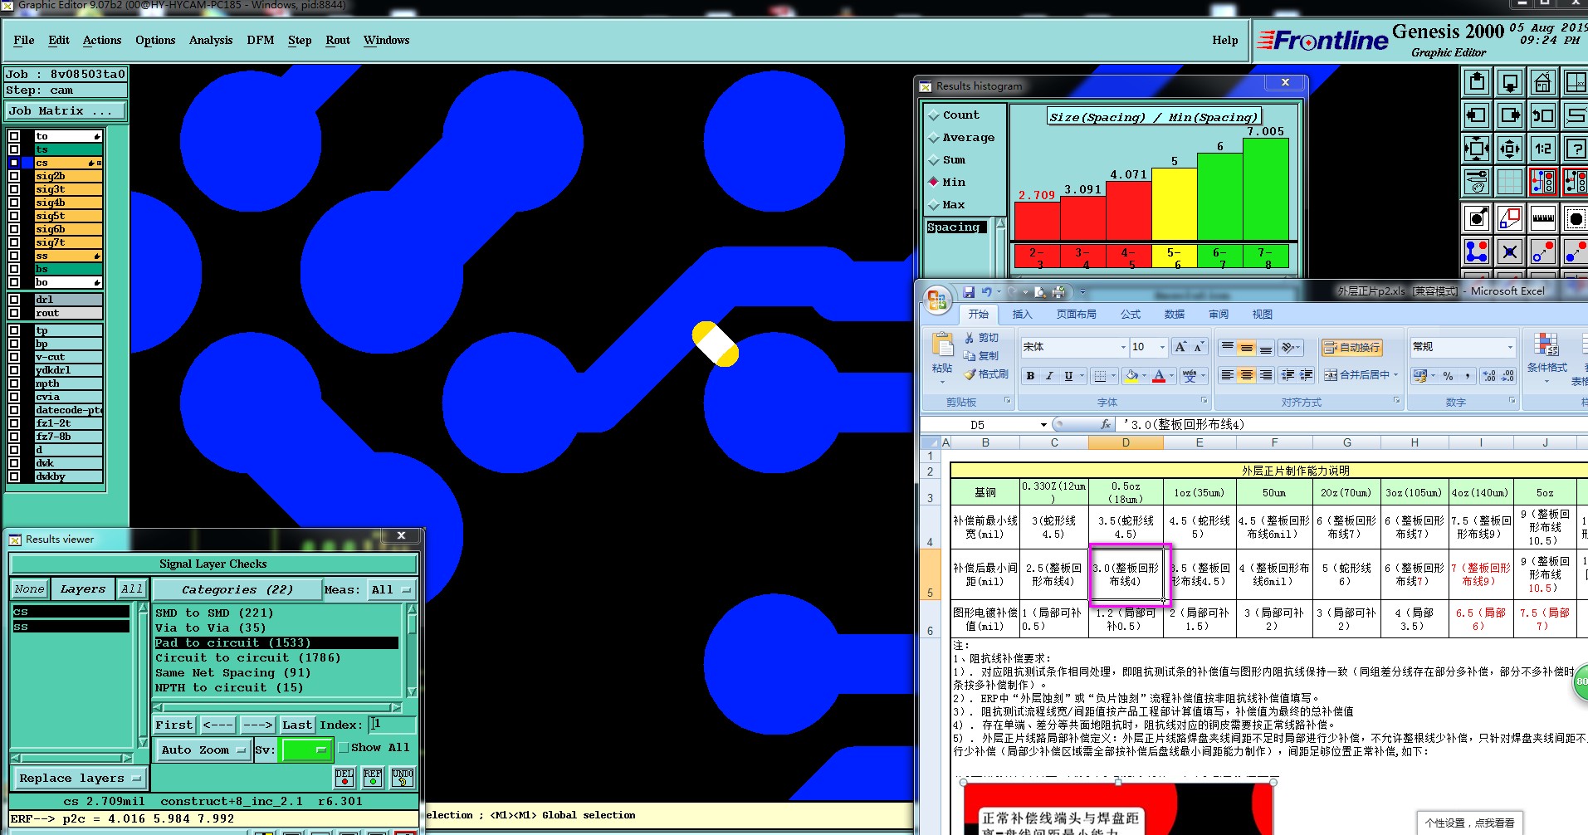This screenshot has width=1588, height=835.
Task: Click the home view icon
Action: (x=1543, y=82)
